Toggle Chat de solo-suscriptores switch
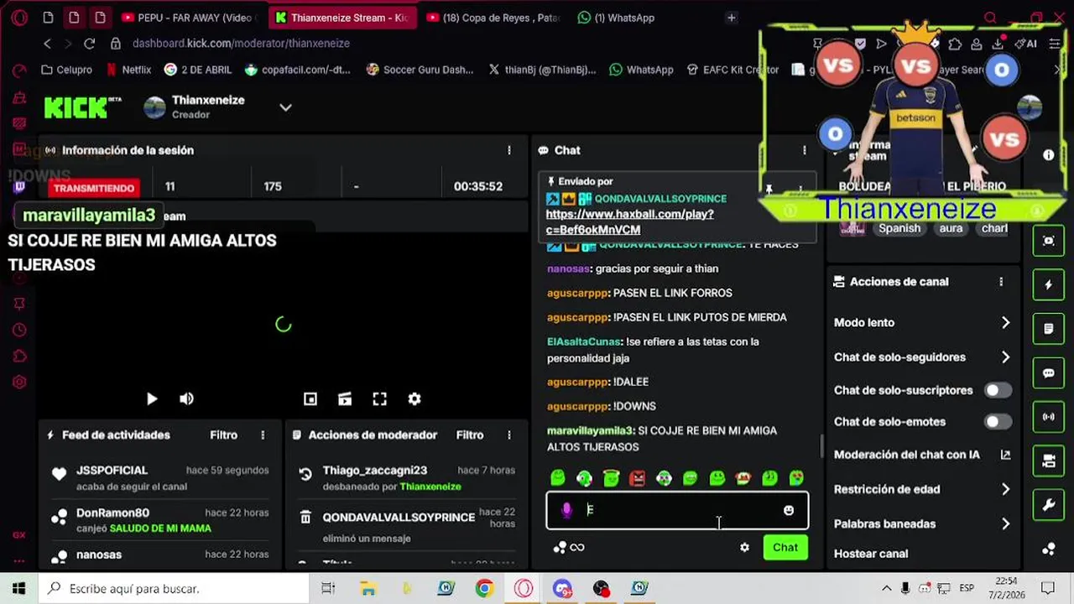1074x604 pixels. click(998, 390)
